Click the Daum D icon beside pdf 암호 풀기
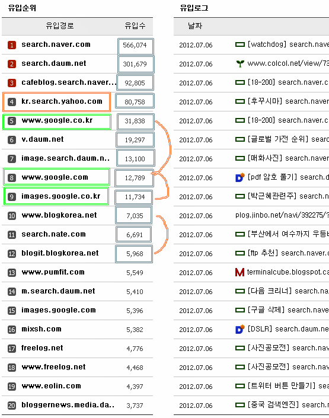Screen dimensions: 329x418 click(240, 177)
